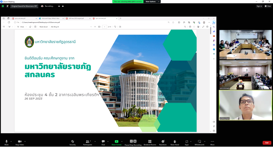Click the red End meeting button
Image resolution: width=273 pixels, height=147 pixels.
click(x=267, y=143)
